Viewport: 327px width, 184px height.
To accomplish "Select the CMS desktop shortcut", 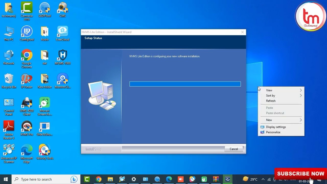I will tap(63, 10).
